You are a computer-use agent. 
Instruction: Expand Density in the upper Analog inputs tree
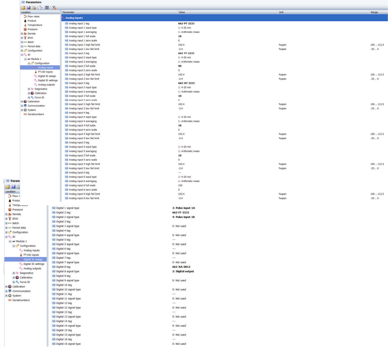tap(22, 34)
